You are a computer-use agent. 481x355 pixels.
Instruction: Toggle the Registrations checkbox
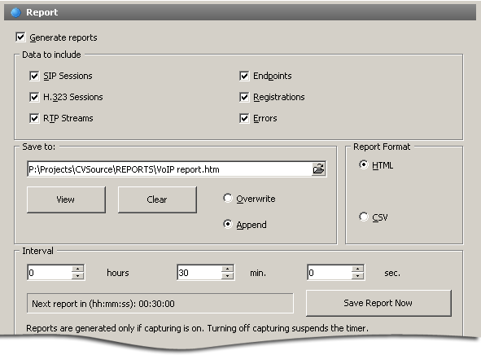(x=244, y=97)
